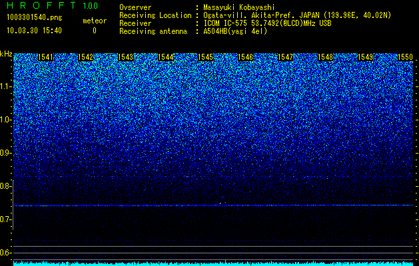The height and width of the screenshot is (266, 419).
Task: Select the 1549 time marker
Action: pos(365,57)
